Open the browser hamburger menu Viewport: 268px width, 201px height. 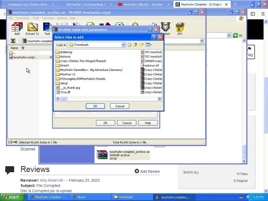263,14
